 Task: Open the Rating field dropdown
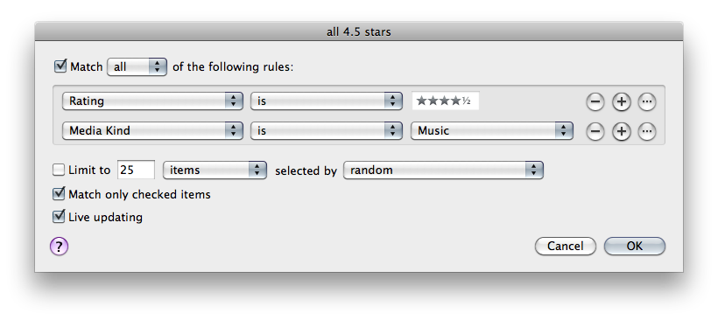[152, 101]
